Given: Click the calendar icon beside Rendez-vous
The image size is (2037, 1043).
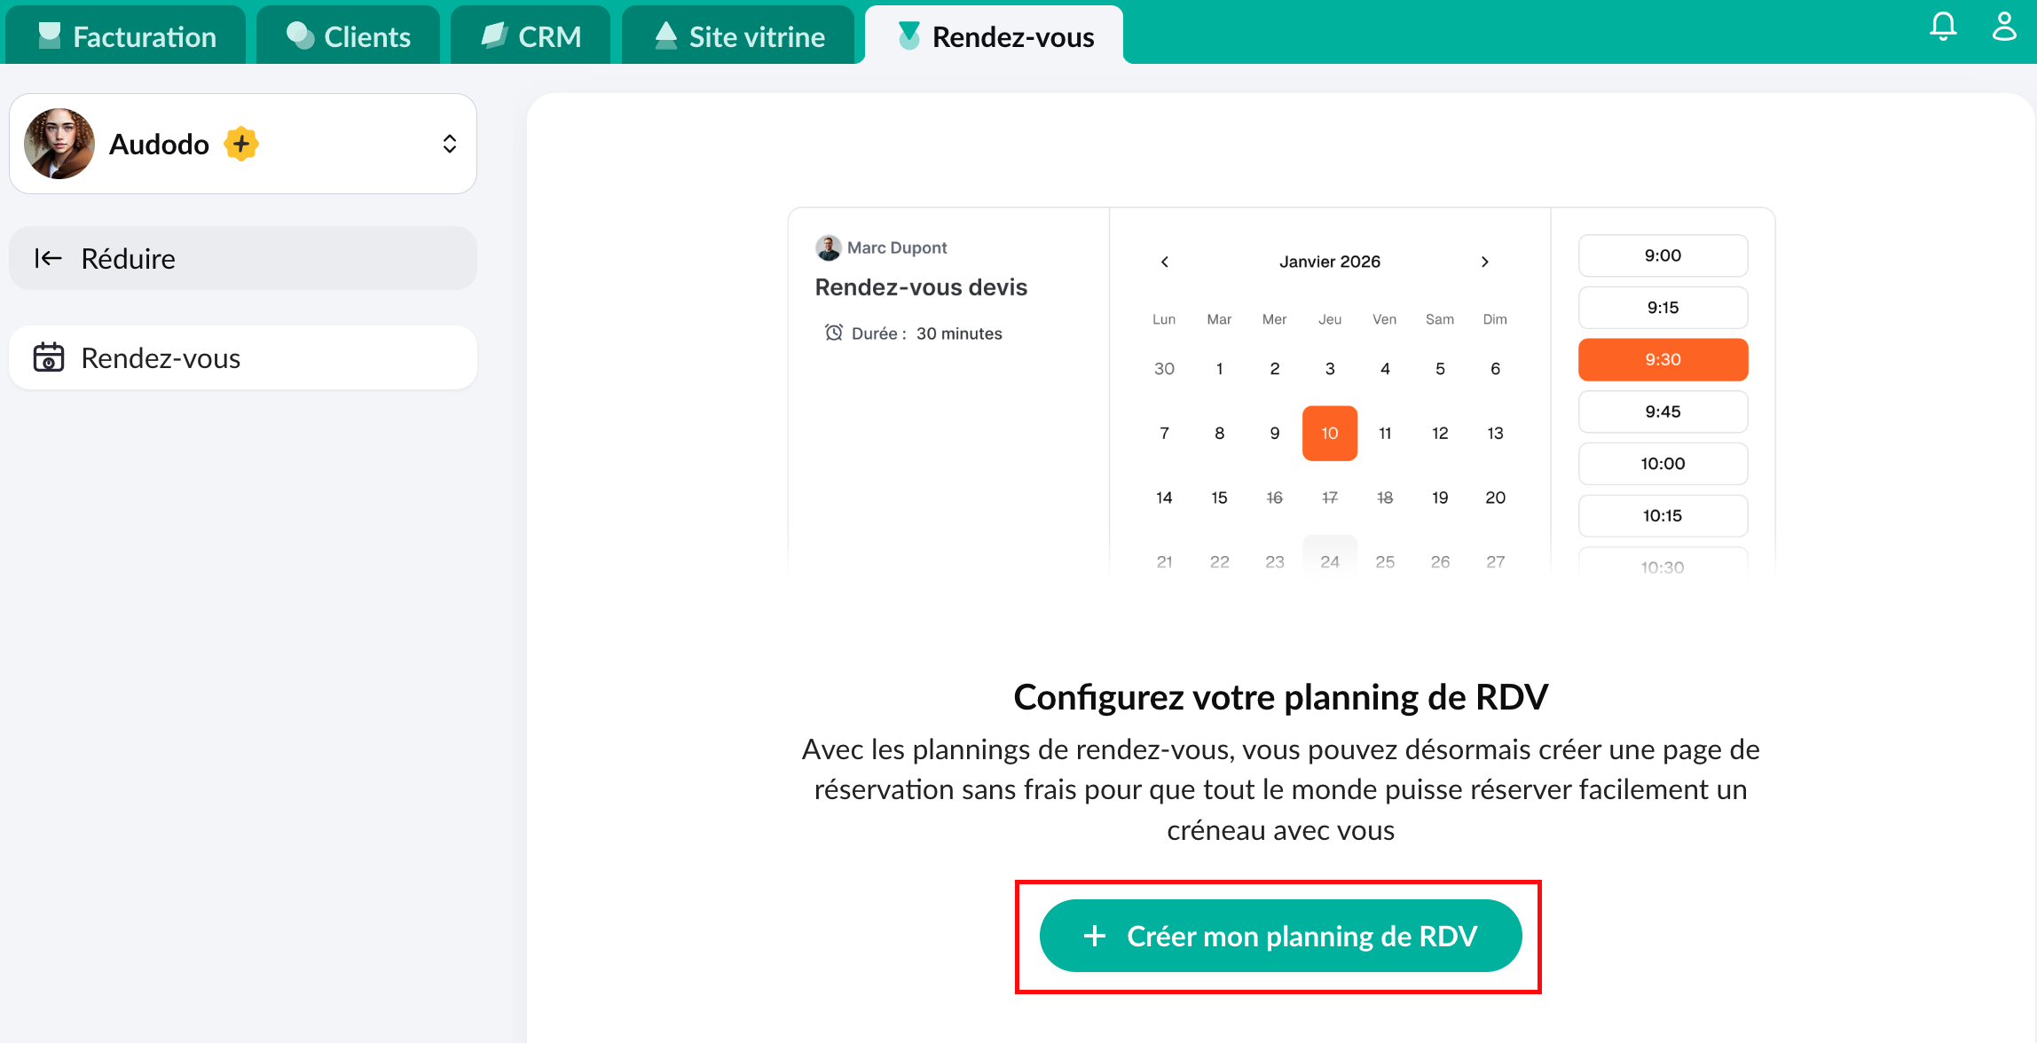Looking at the screenshot, I should coord(49,357).
